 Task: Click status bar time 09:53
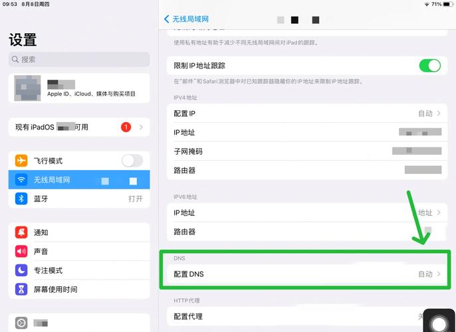10,5
